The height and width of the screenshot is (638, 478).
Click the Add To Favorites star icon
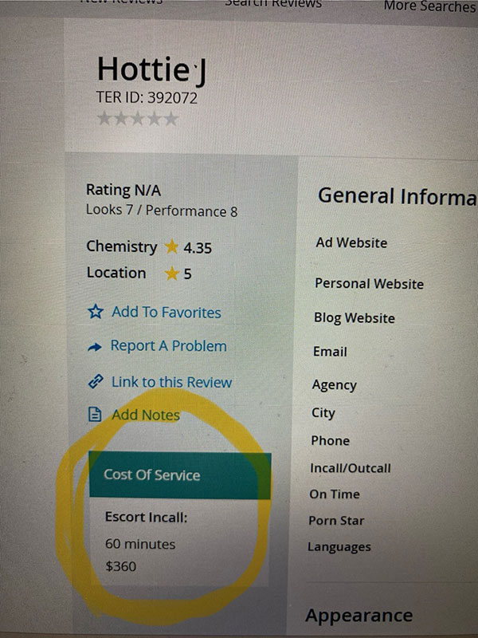point(96,313)
